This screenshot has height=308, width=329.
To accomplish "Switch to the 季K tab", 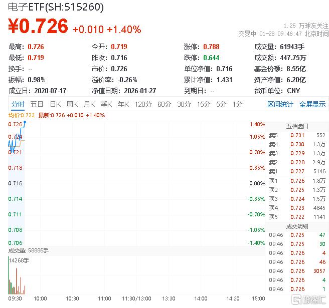I will pyautogui.click(x=106, y=104).
